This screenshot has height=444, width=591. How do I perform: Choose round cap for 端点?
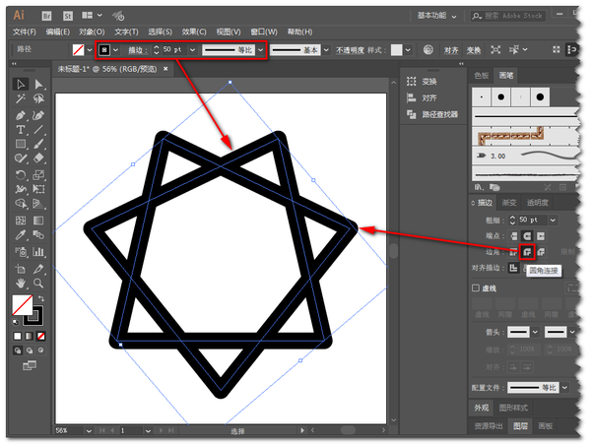tap(527, 236)
